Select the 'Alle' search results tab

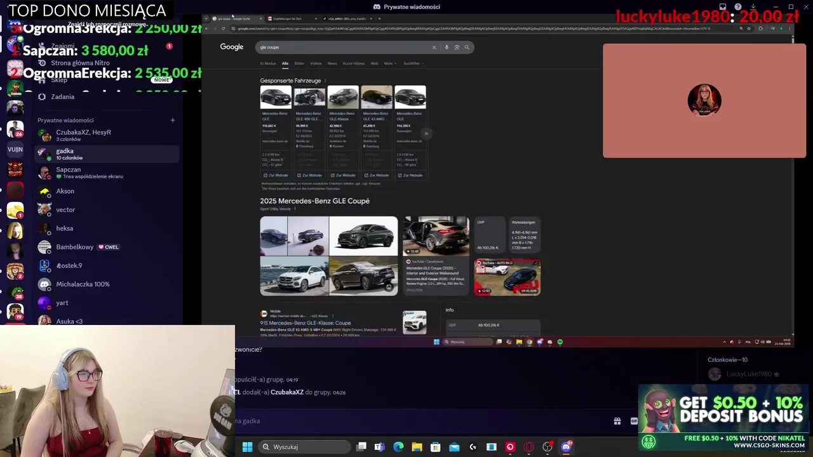(285, 63)
